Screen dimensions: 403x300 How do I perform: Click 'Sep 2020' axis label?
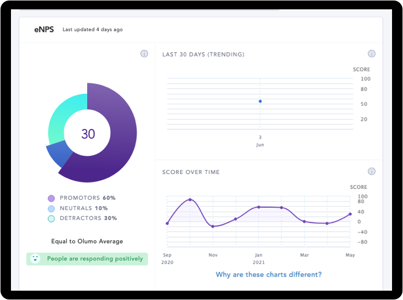click(167, 259)
